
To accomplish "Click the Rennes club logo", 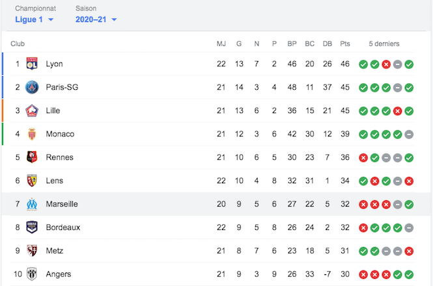I will click(32, 157).
